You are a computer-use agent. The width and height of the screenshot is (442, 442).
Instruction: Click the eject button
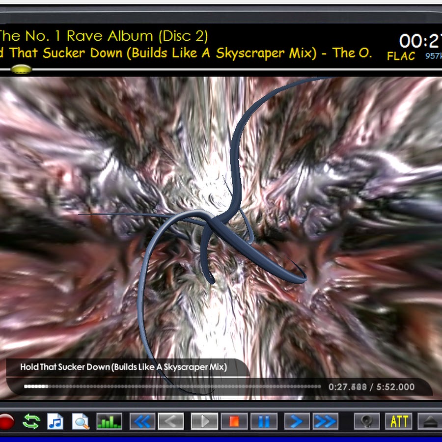(x=430, y=421)
